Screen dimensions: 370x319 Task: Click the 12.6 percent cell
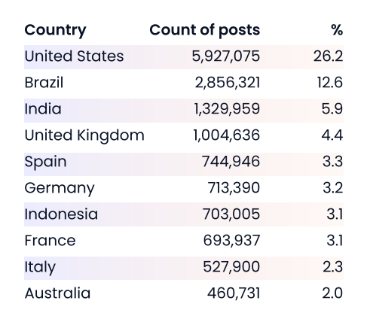(330, 83)
